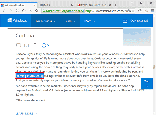Click the blue info circle icon
The height and width of the screenshot is (115, 156).
pyautogui.click(x=44, y=45)
